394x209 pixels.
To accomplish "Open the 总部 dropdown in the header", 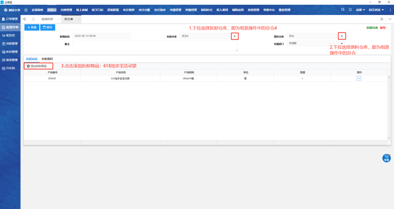I will click(x=360, y=10).
